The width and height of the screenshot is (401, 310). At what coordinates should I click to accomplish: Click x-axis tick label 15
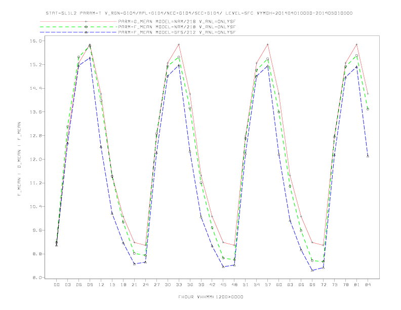112,285
